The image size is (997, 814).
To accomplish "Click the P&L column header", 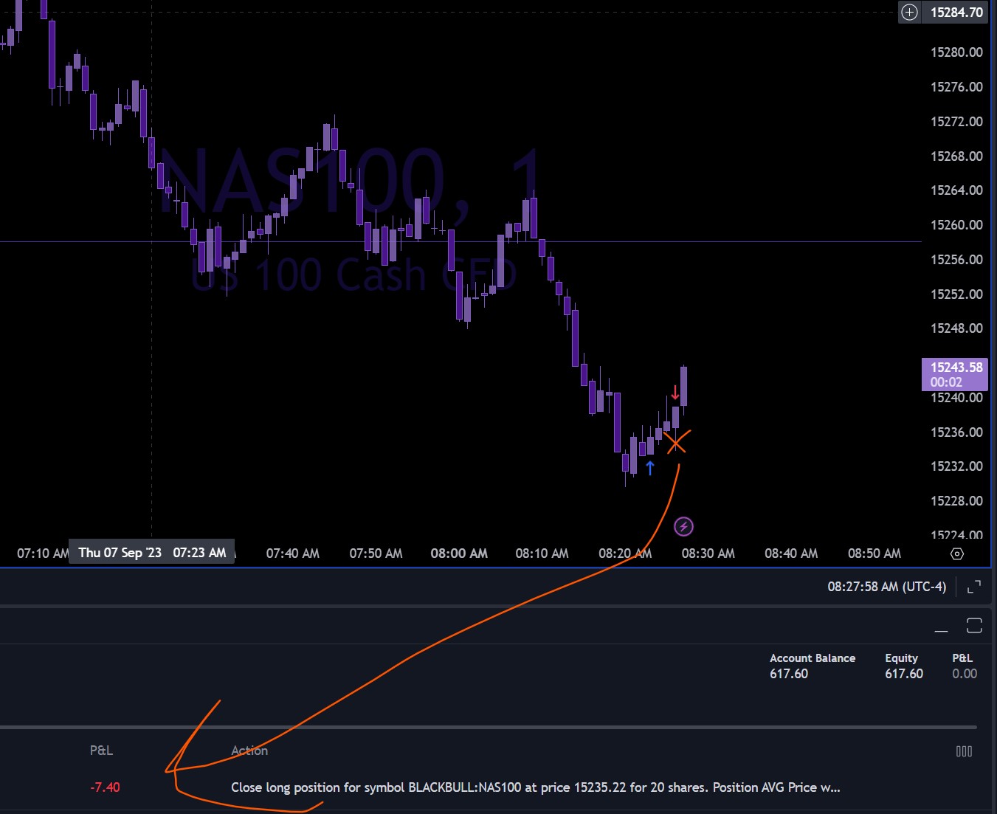I will pyautogui.click(x=101, y=751).
